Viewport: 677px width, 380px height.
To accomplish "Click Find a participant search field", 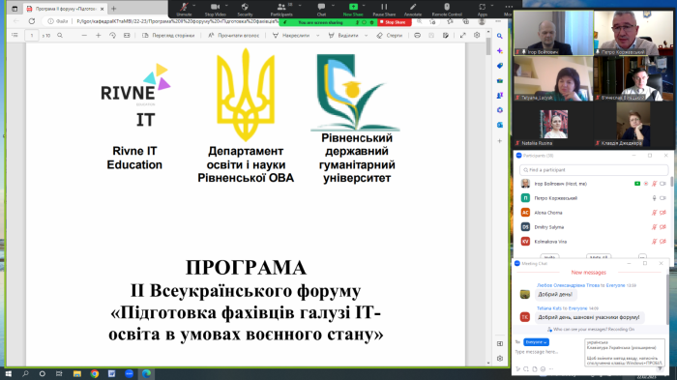I will coord(594,170).
